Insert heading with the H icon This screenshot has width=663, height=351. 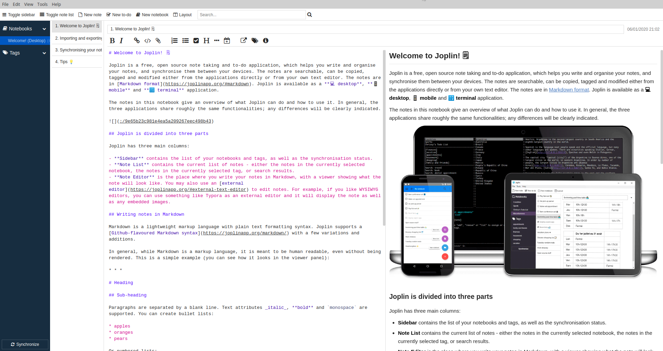click(x=206, y=41)
